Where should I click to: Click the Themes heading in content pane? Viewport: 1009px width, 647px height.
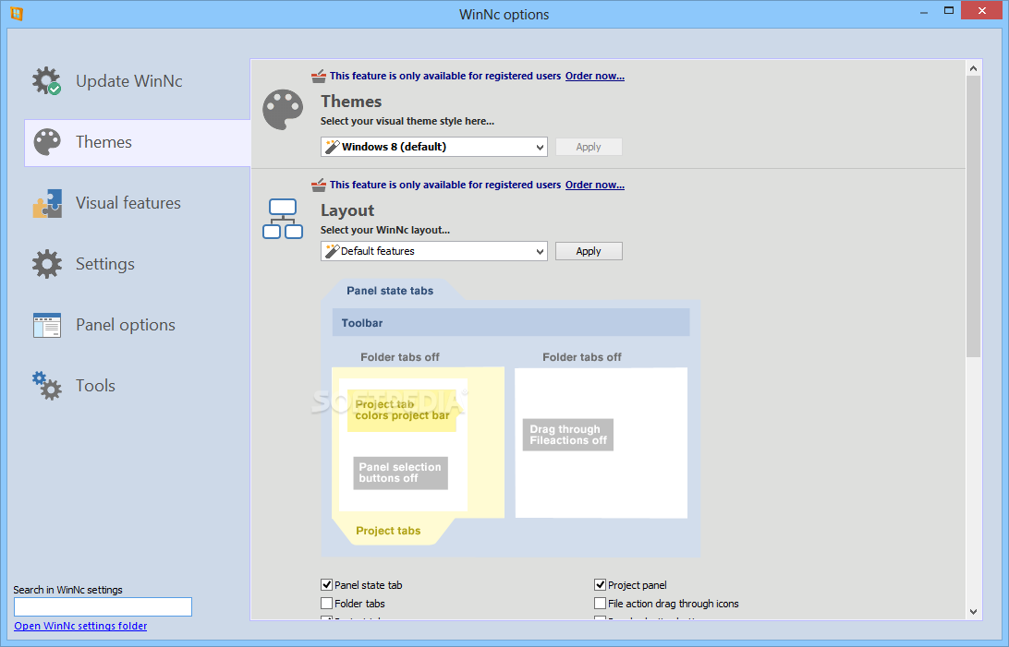pyautogui.click(x=351, y=102)
